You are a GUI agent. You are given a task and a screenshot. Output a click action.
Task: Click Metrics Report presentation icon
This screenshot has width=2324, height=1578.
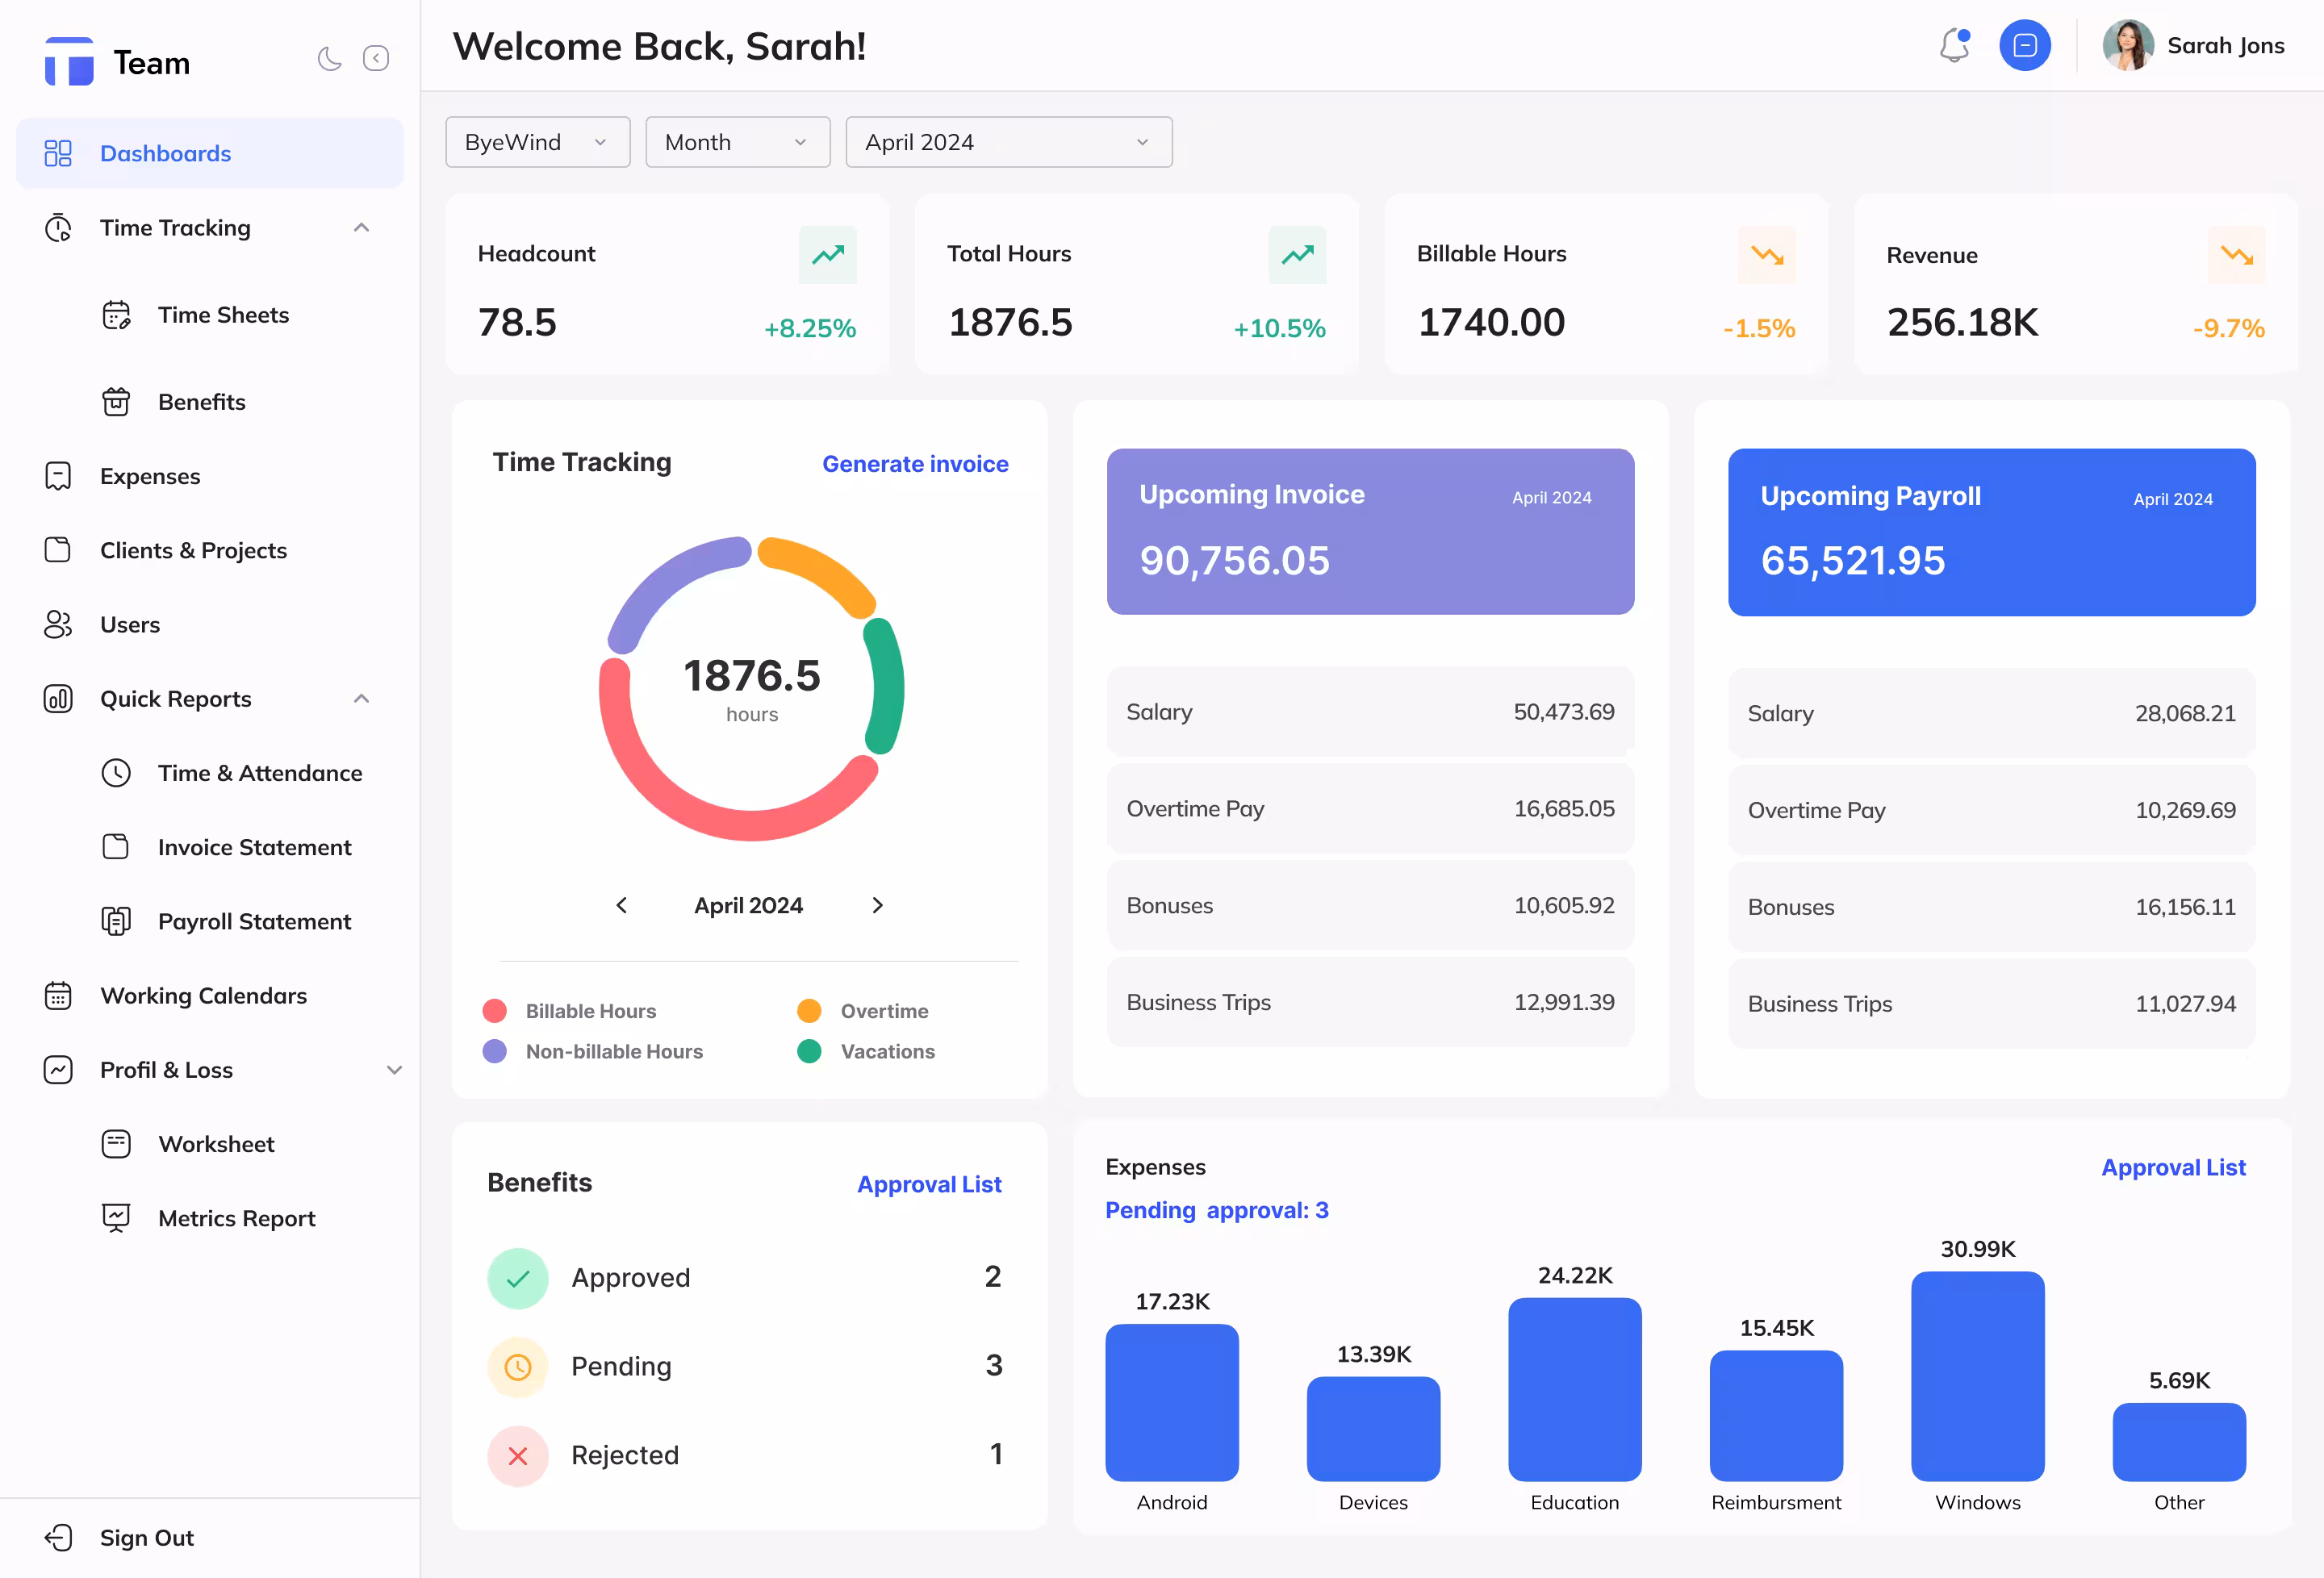(116, 1218)
